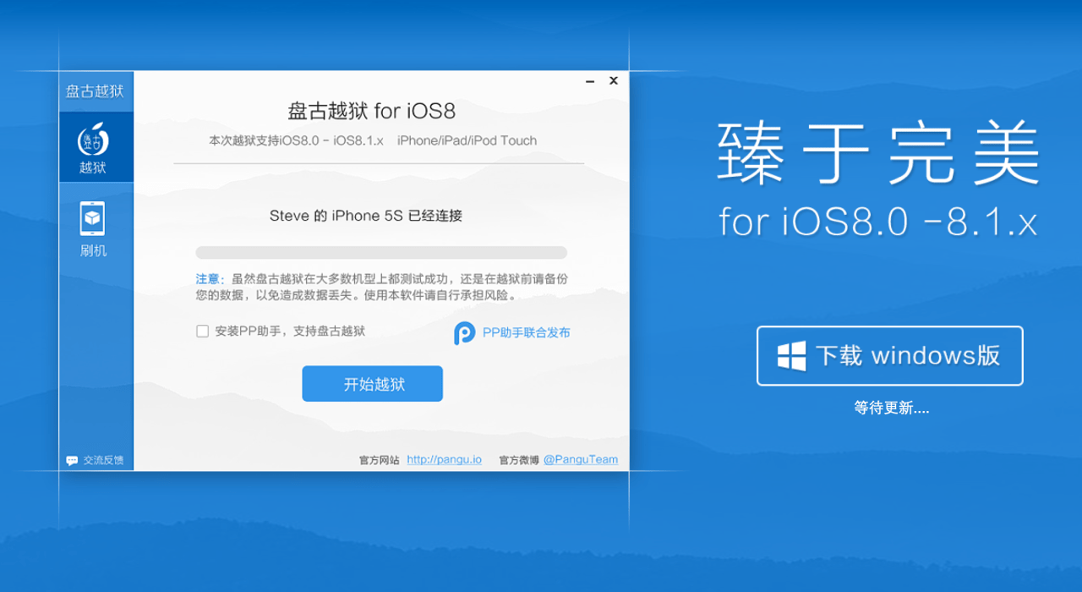1082x592 pixels.
Task: Click the Windows logo on download button
Action: [792, 355]
